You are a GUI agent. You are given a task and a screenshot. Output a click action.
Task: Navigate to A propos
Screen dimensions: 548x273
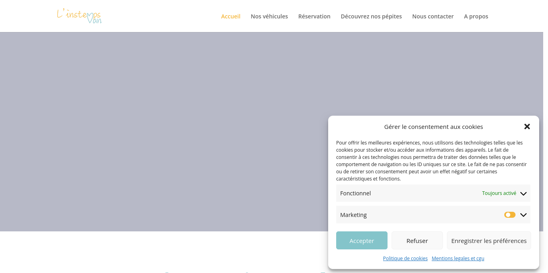(x=476, y=16)
